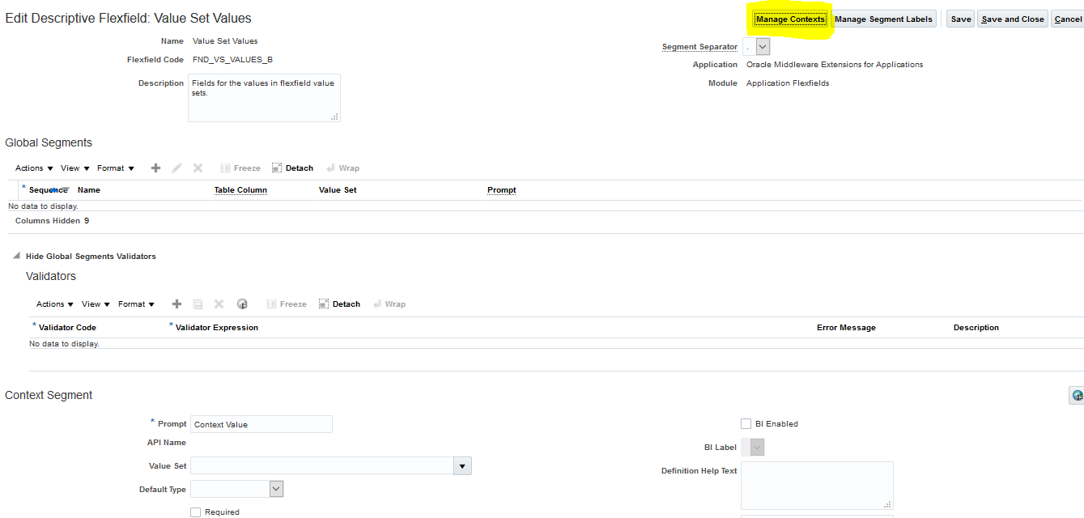This screenshot has height=518, width=1084.
Task: Open the Default Type dropdown
Action: [x=275, y=488]
